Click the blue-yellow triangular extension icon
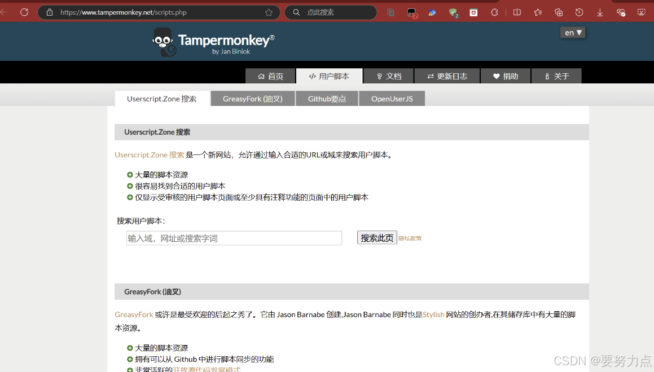 (x=432, y=12)
